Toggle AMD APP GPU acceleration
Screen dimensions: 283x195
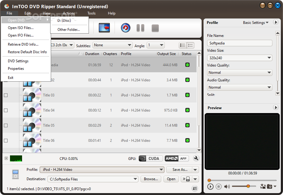(x=177, y=158)
